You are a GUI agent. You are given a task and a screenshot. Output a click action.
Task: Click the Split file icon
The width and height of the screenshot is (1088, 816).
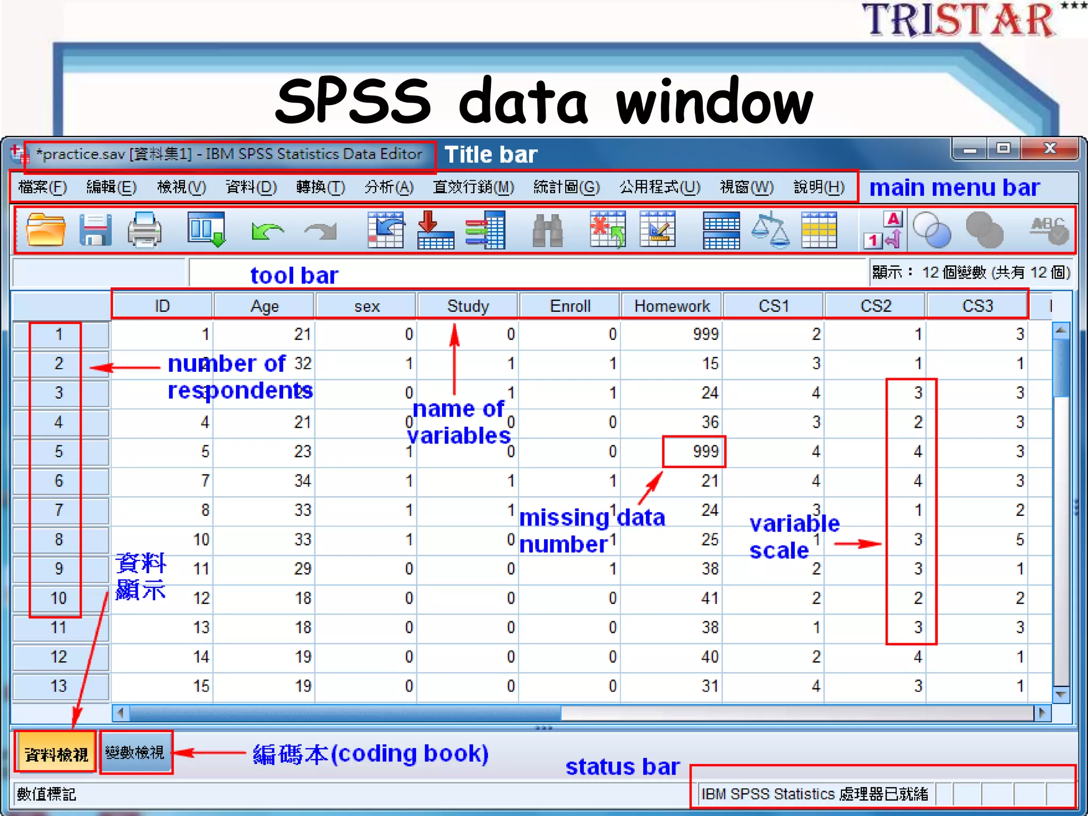coord(721,231)
